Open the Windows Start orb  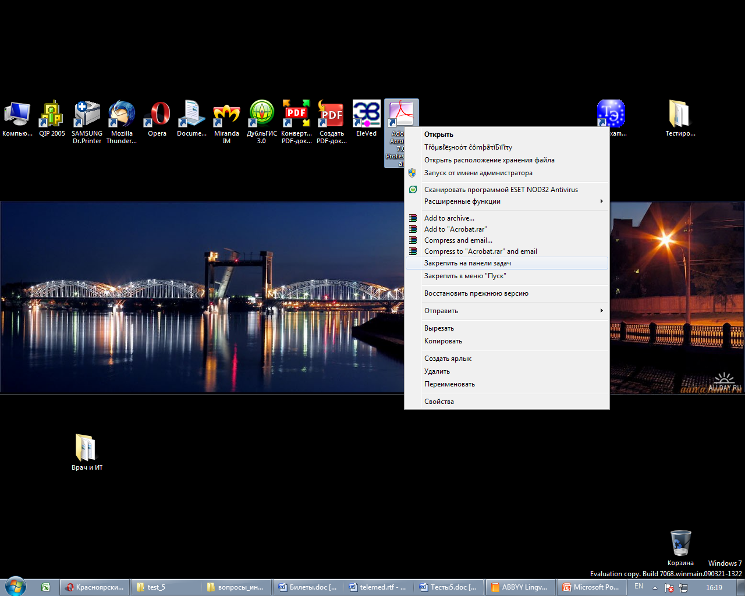click(16, 587)
